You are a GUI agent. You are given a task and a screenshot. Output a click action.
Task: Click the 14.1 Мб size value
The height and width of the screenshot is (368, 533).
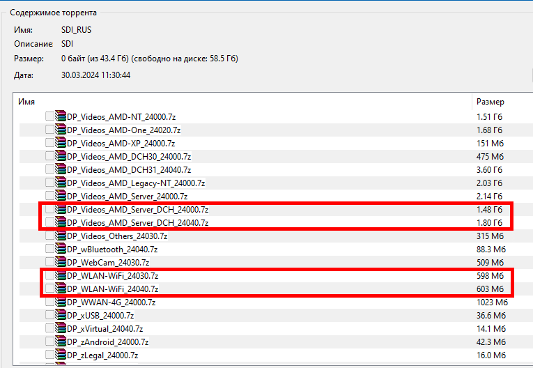491,329
